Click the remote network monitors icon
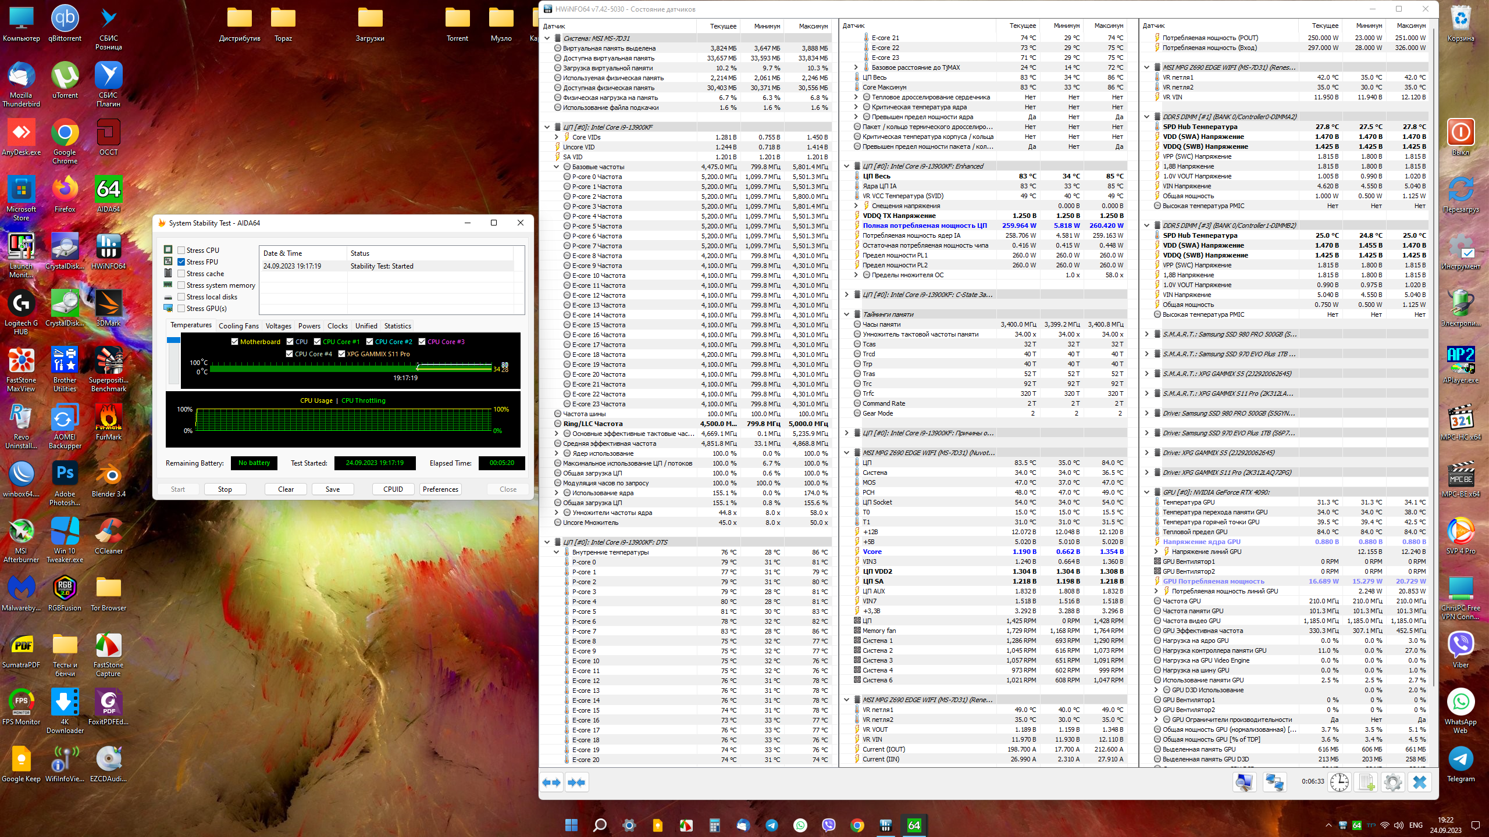The width and height of the screenshot is (1489, 837). coord(1274,782)
